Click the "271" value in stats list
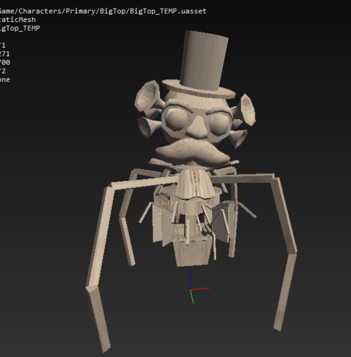Viewport: 351px width, 357px height. pyautogui.click(x=5, y=54)
